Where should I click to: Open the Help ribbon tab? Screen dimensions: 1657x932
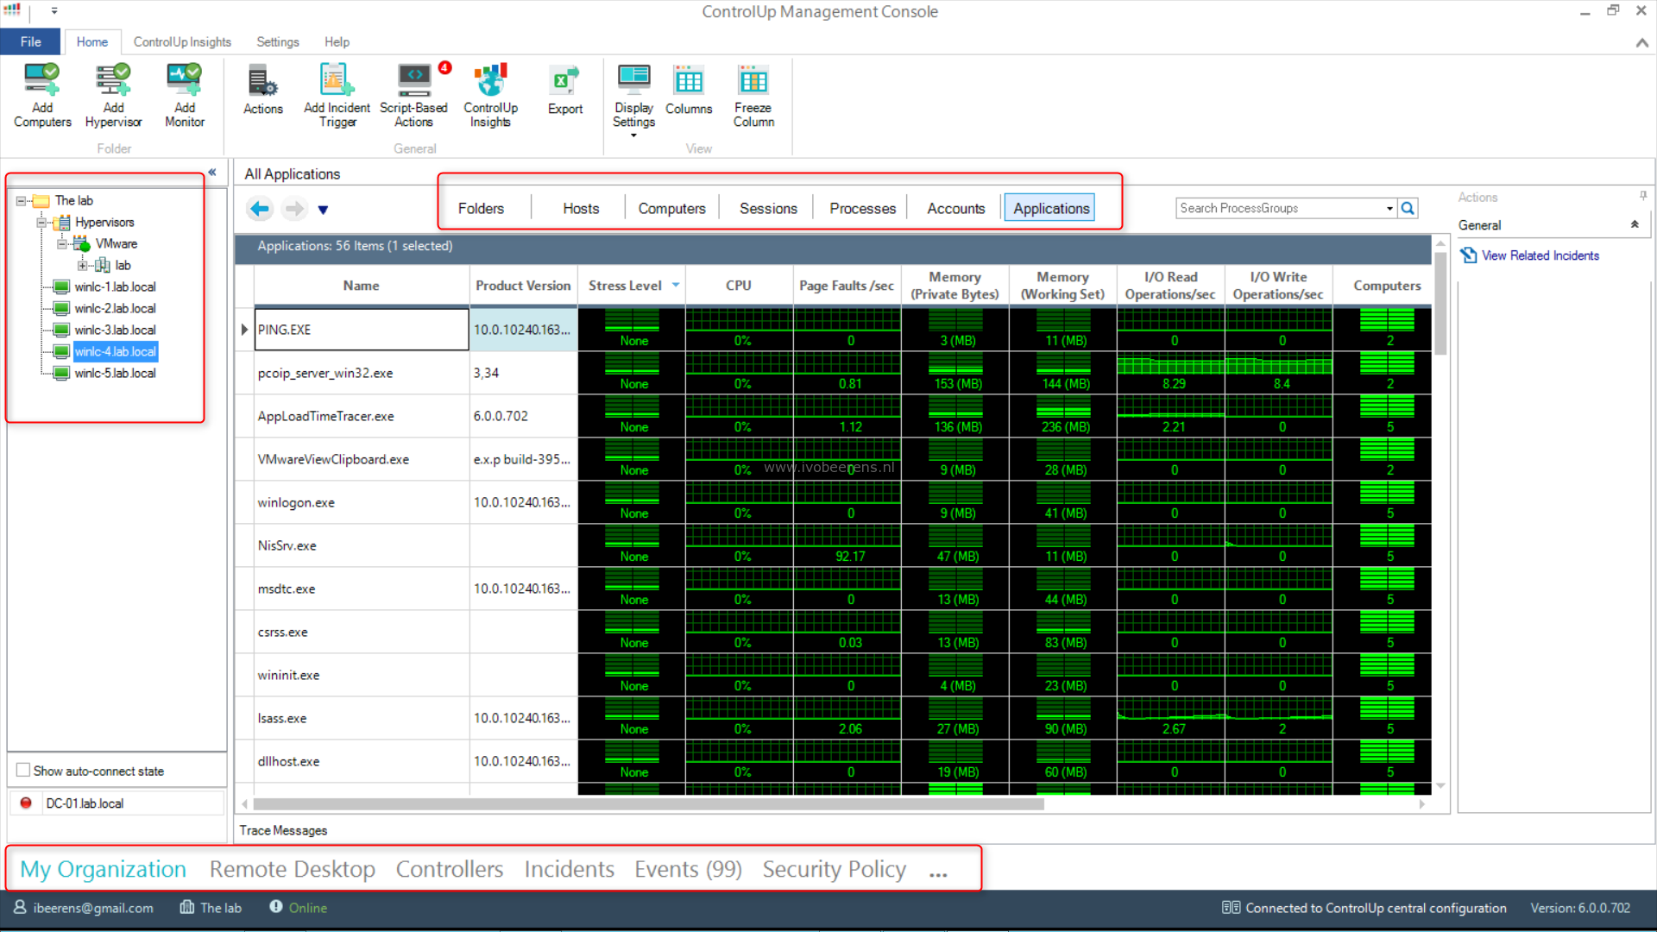coord(337,41)
